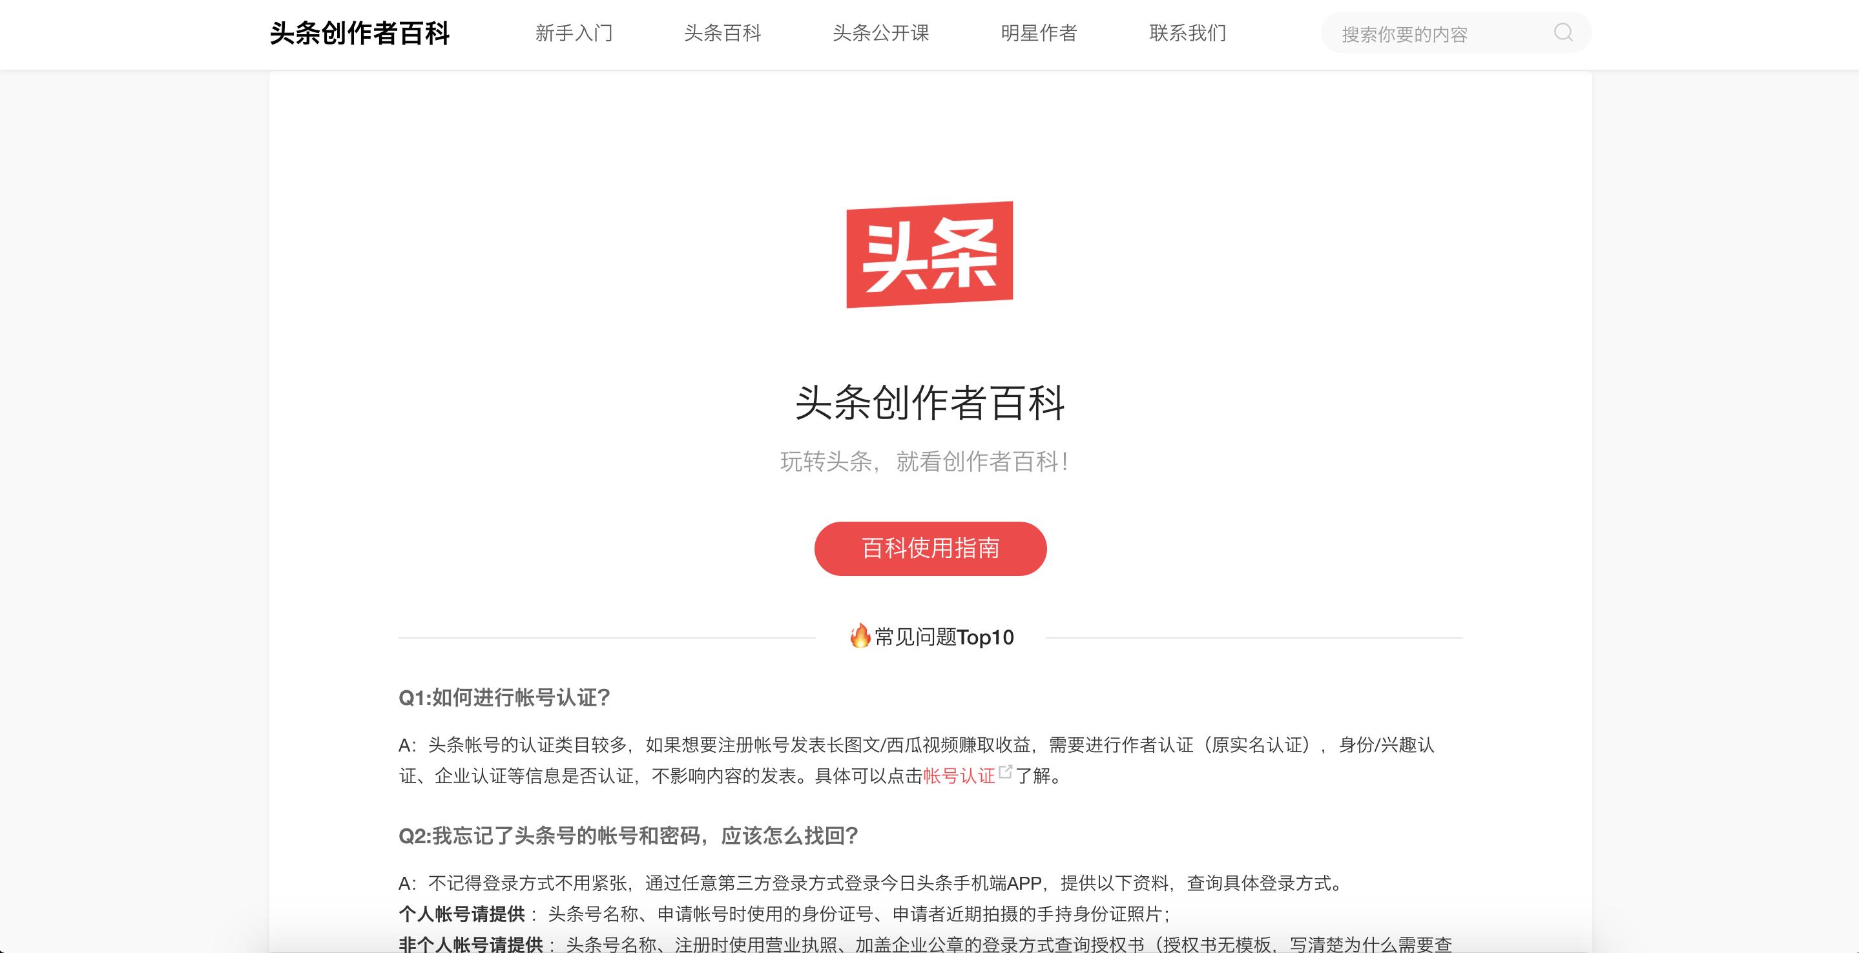Click the Q1:如何进行帐号认证 question heading
The width and height of the screenshot is (1859, 953).
coord(504,697)
